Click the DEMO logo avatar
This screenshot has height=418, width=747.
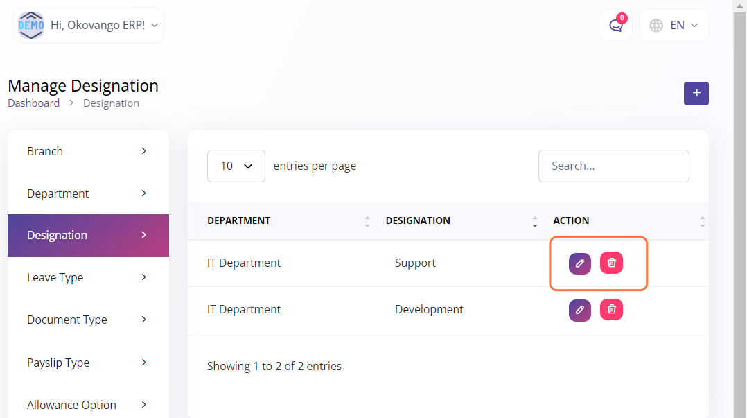(x=31, y=26)
